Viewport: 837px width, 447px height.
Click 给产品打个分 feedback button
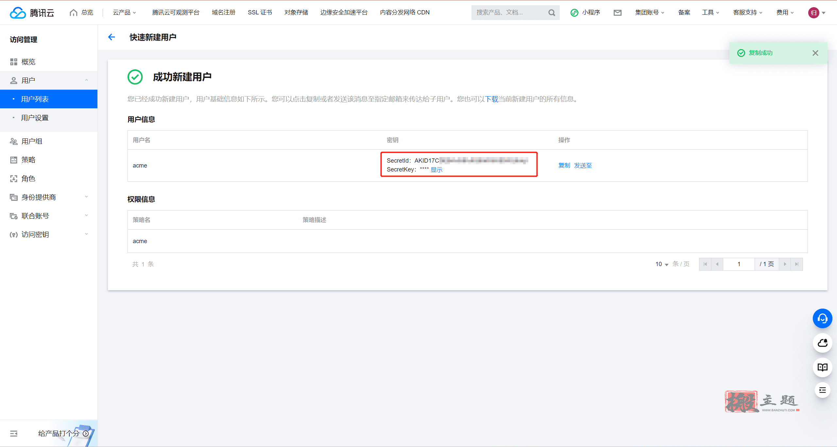63,434
